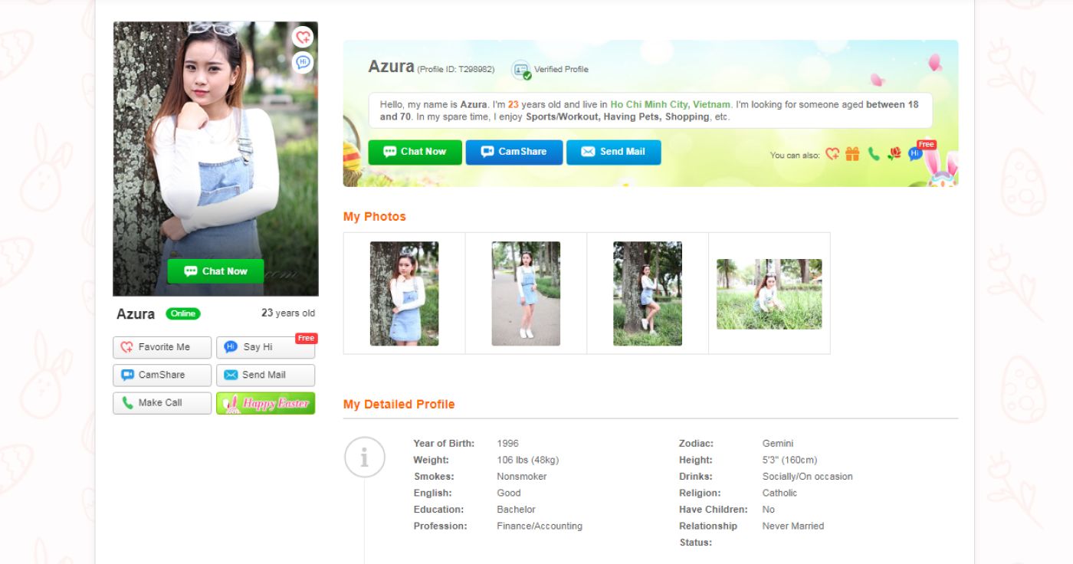Click the Relationship value 'Never Married'

793,526
